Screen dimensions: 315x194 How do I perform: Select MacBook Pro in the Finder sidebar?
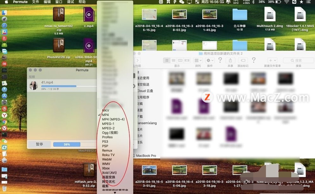[x=146, y=156]
